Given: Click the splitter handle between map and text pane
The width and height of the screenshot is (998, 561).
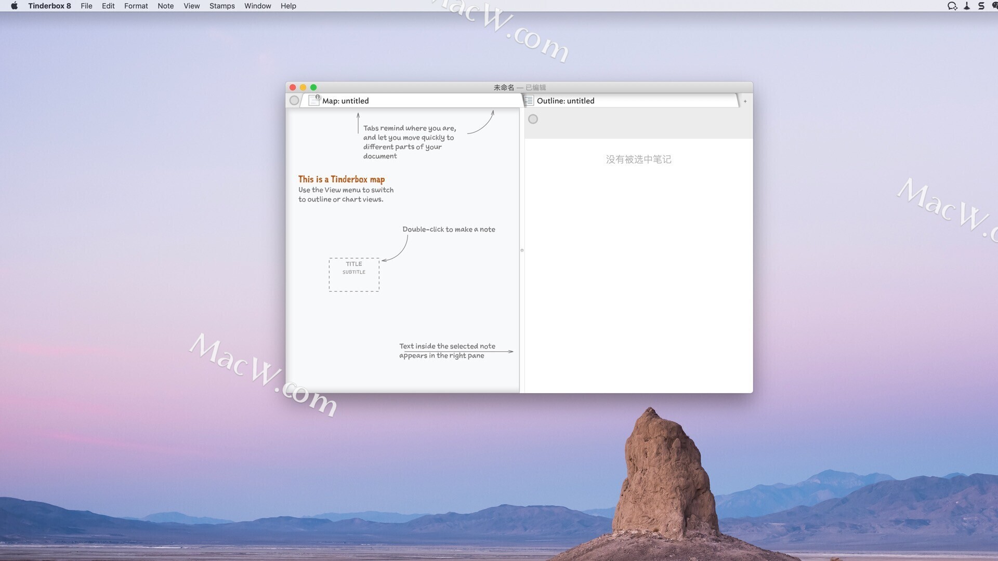Looking at the screenshot, I should [x=522, y=250].
